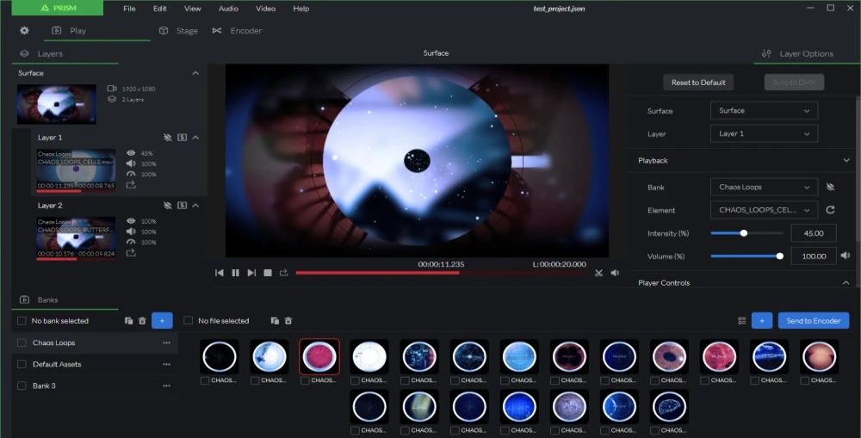Copy selected file icon in banks toolbar

(x=275, y=321)
